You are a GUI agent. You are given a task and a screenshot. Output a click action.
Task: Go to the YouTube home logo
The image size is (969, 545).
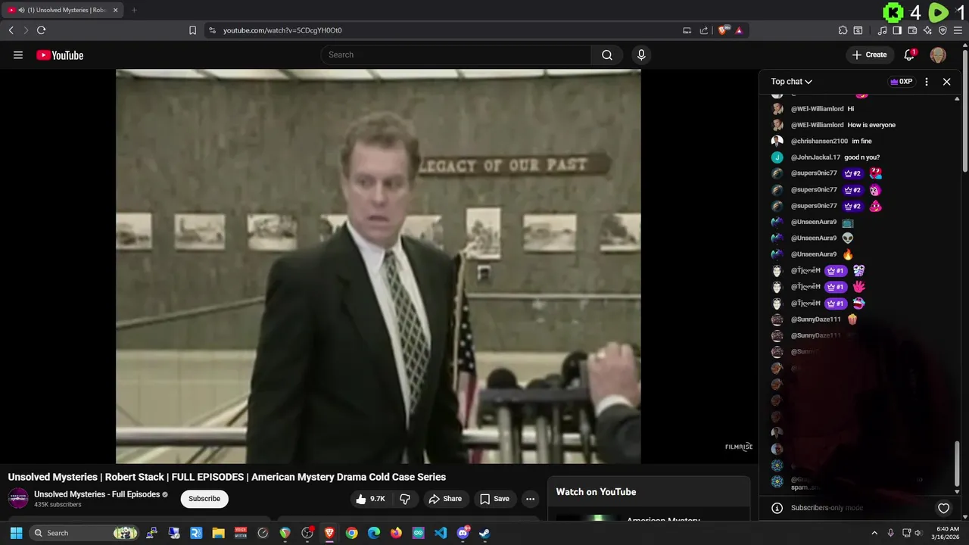[60, 54]
